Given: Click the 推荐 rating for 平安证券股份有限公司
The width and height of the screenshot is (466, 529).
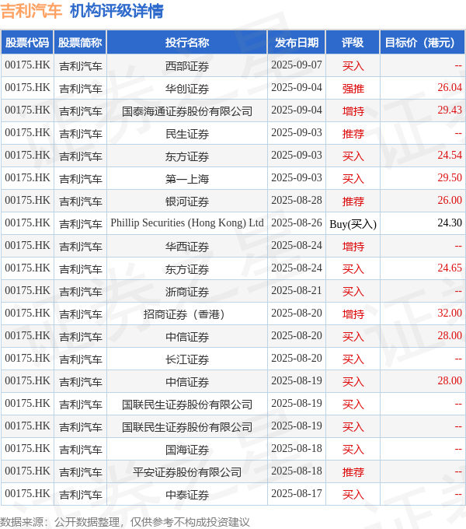Looking at the screenshot, I should click(x=353, y=472).
